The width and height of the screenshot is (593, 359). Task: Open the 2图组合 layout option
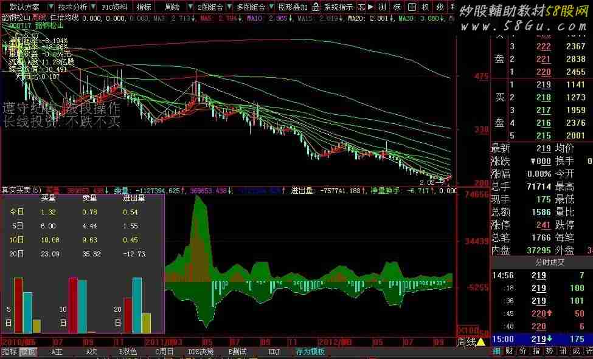(210, 7)
